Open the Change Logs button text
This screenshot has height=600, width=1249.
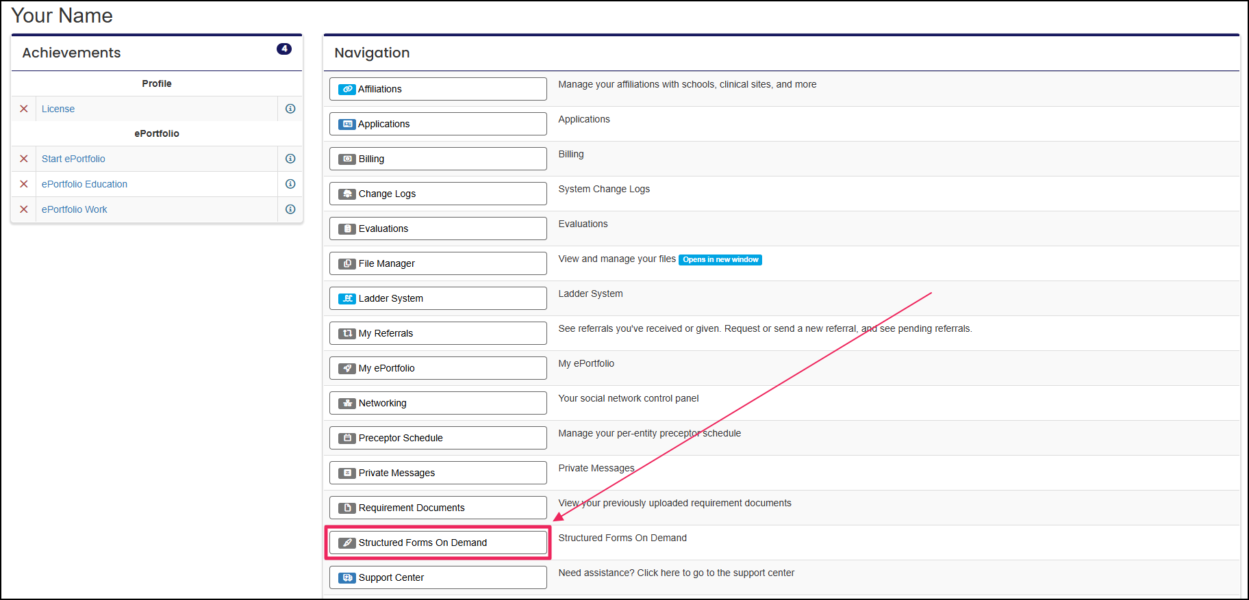pyautogui.click(x=387, y=194)
